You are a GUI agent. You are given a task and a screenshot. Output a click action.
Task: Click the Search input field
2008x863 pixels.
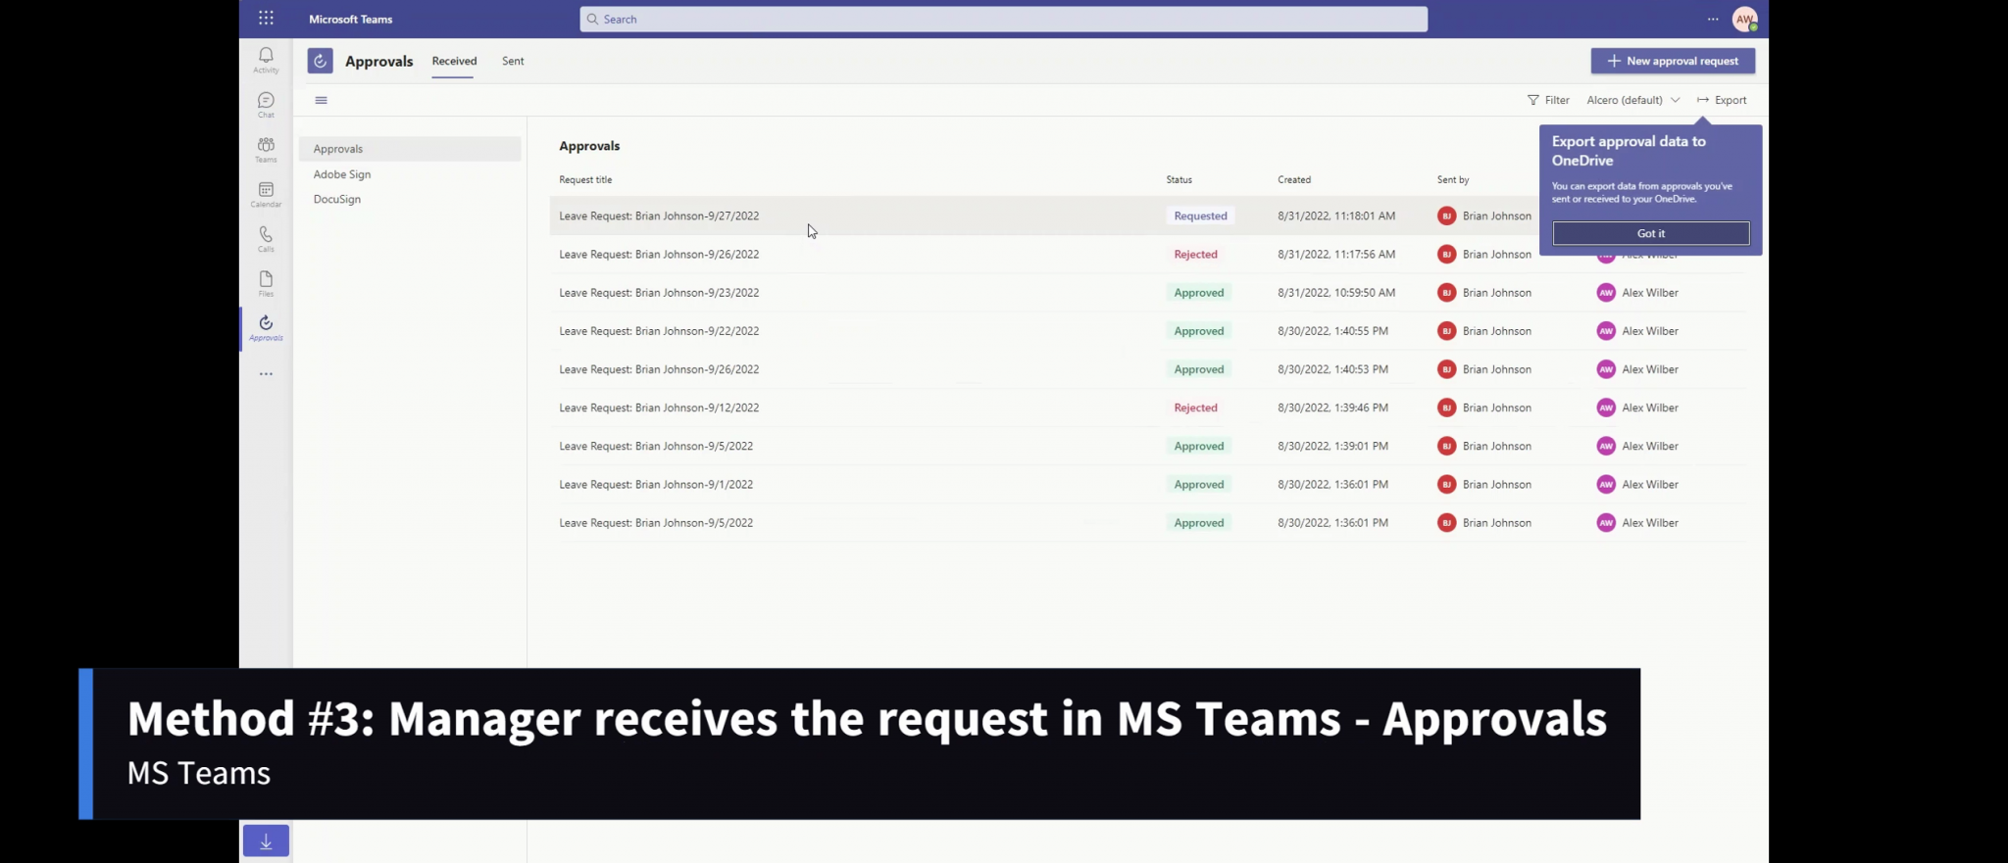pyautogui.click(x=1003, y=19)
